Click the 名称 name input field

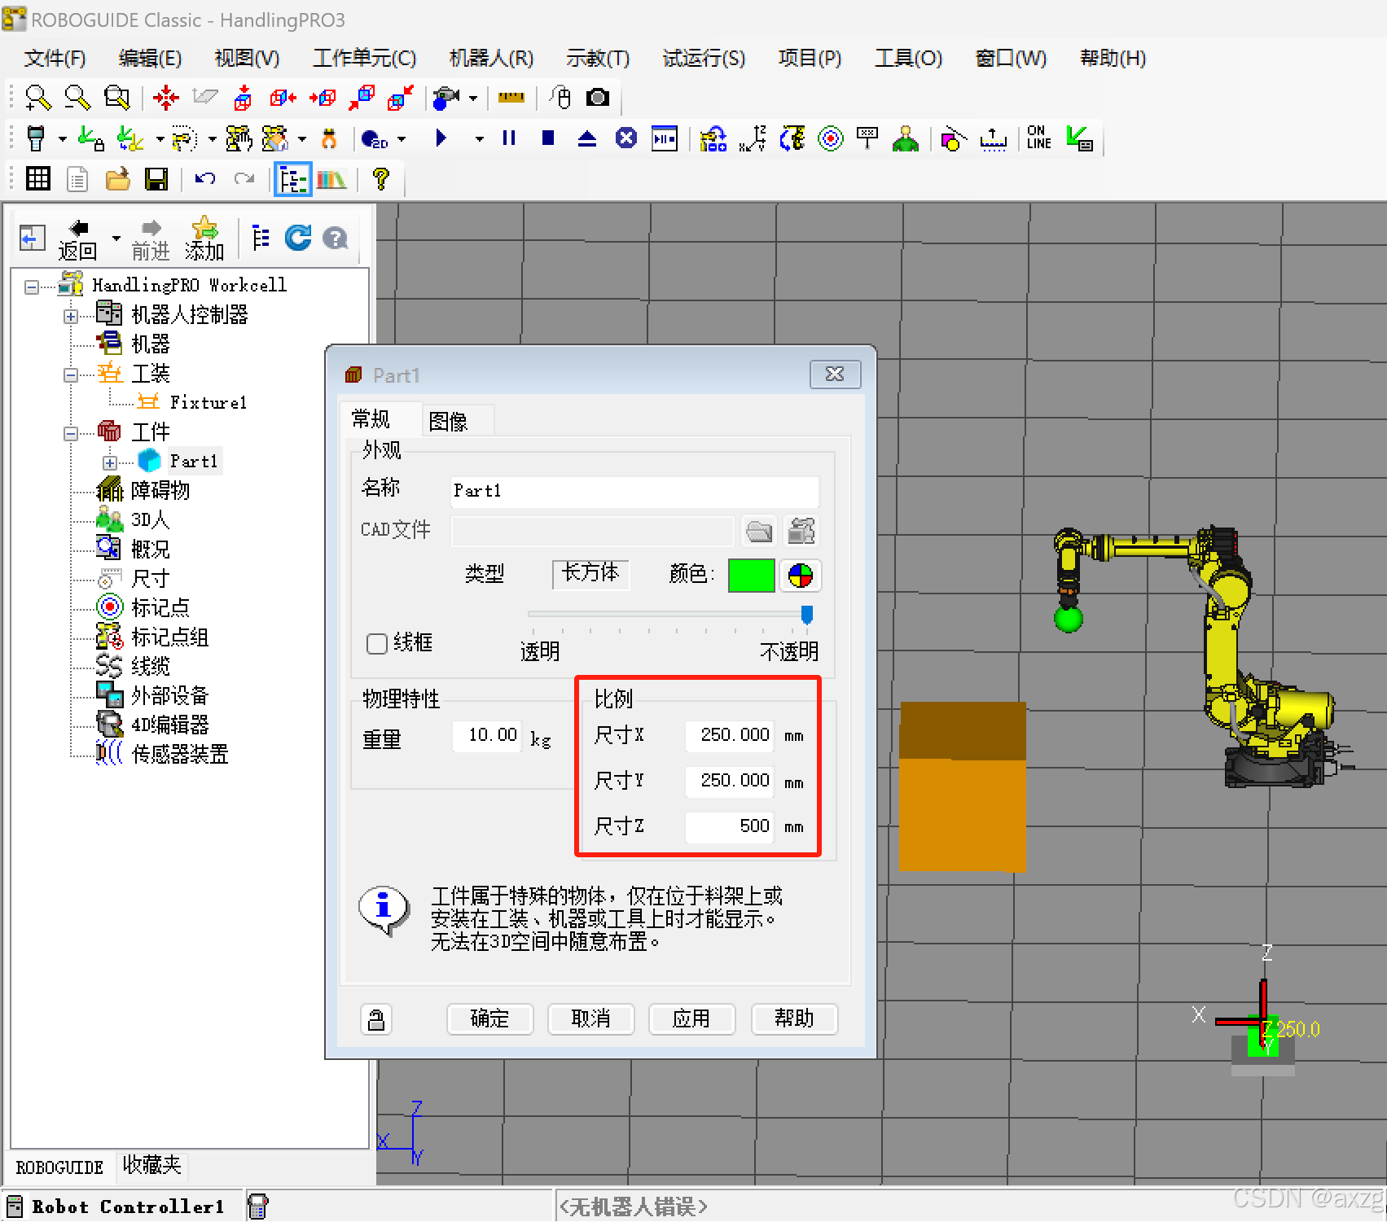point(634,492)
